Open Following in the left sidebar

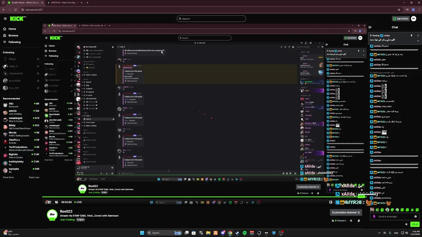[15, 42]
